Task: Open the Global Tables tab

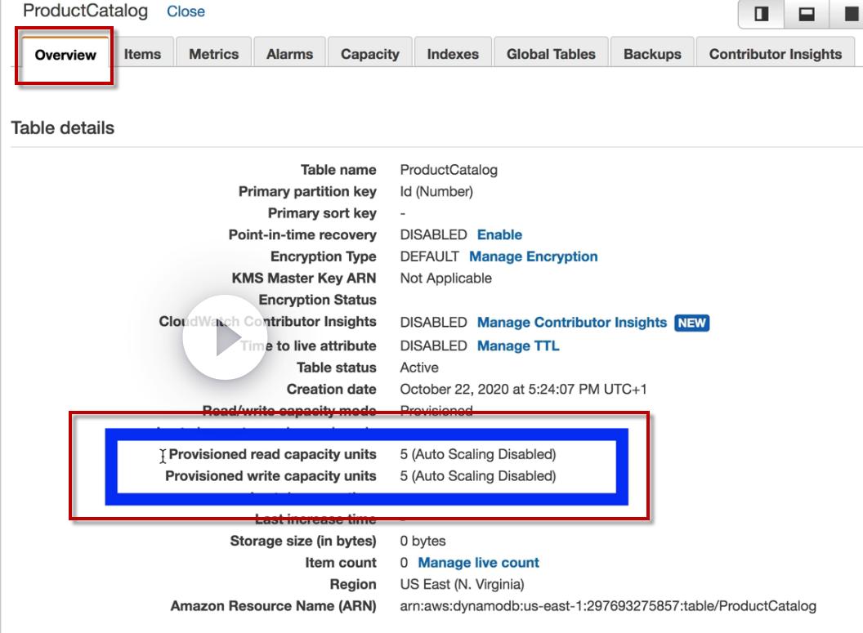Action: point(551,55)
